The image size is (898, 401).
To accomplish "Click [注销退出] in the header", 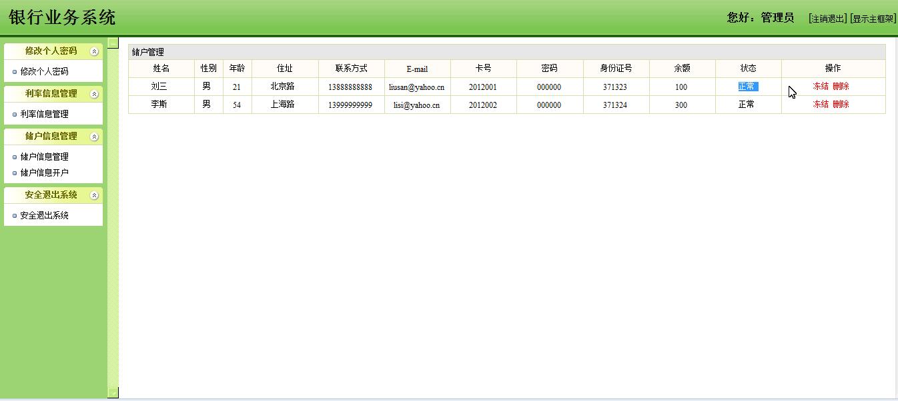I will pyautogui.click(x=827, y=19).
